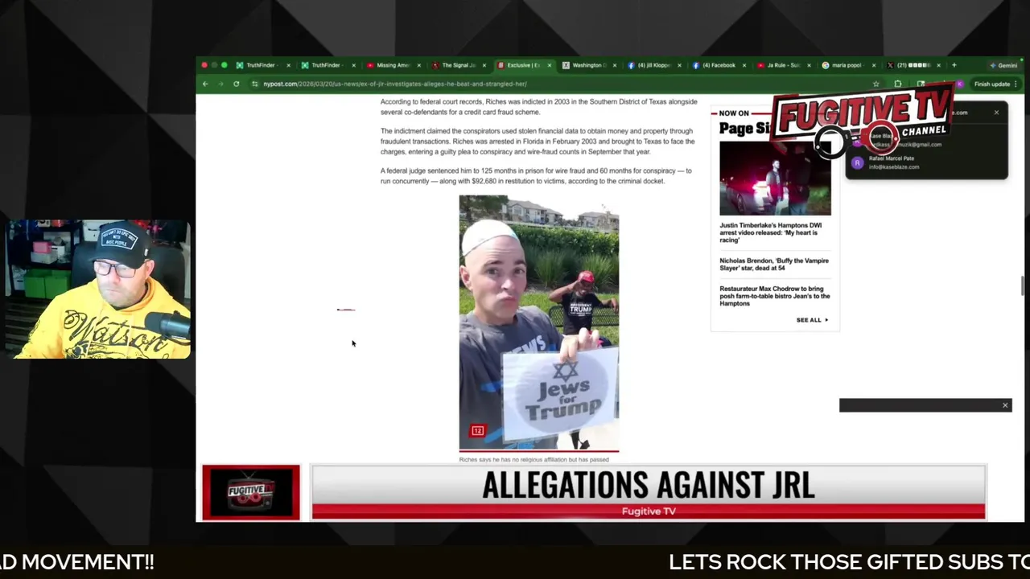Screen dimensions: 1030x579
Task: Click paragraph starting 'According to federal court records'
Action: 538,107
